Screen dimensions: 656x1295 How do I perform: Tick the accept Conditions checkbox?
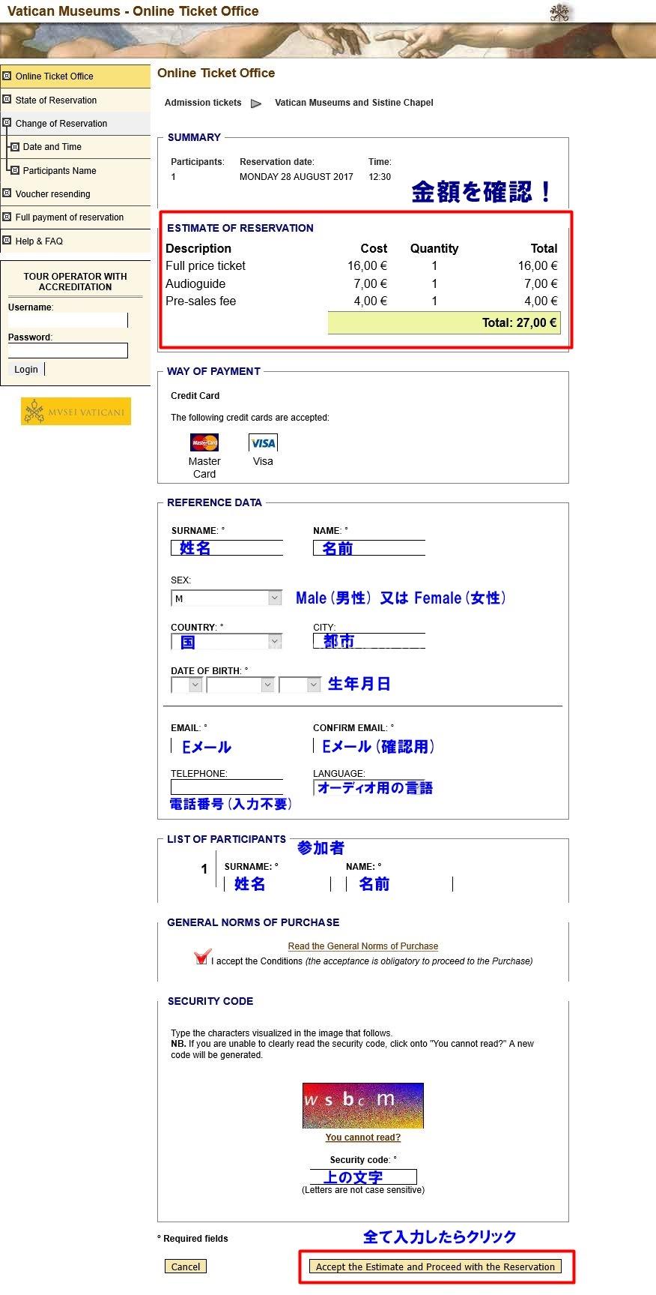pos(201,957)
